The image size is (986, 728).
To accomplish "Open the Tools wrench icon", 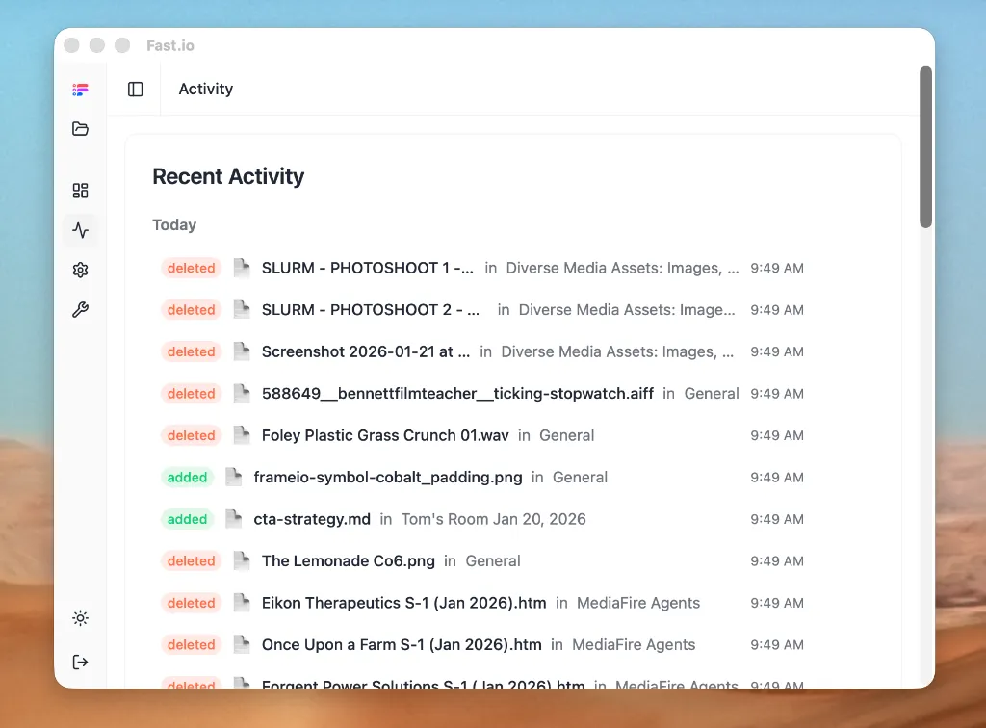I will click(80, 309).
